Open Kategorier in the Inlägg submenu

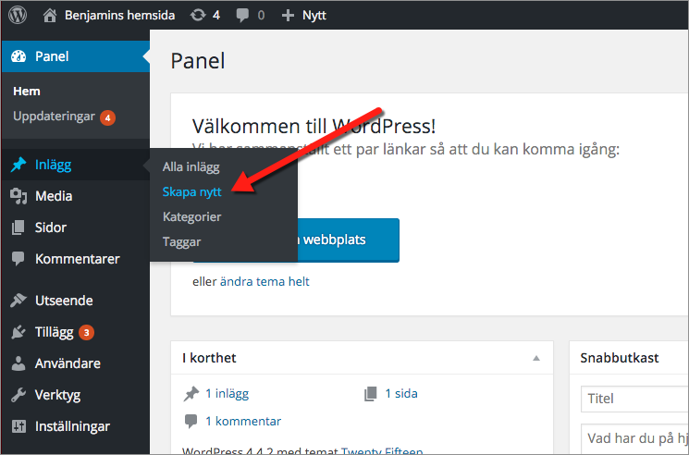click(x=192, y=217)
